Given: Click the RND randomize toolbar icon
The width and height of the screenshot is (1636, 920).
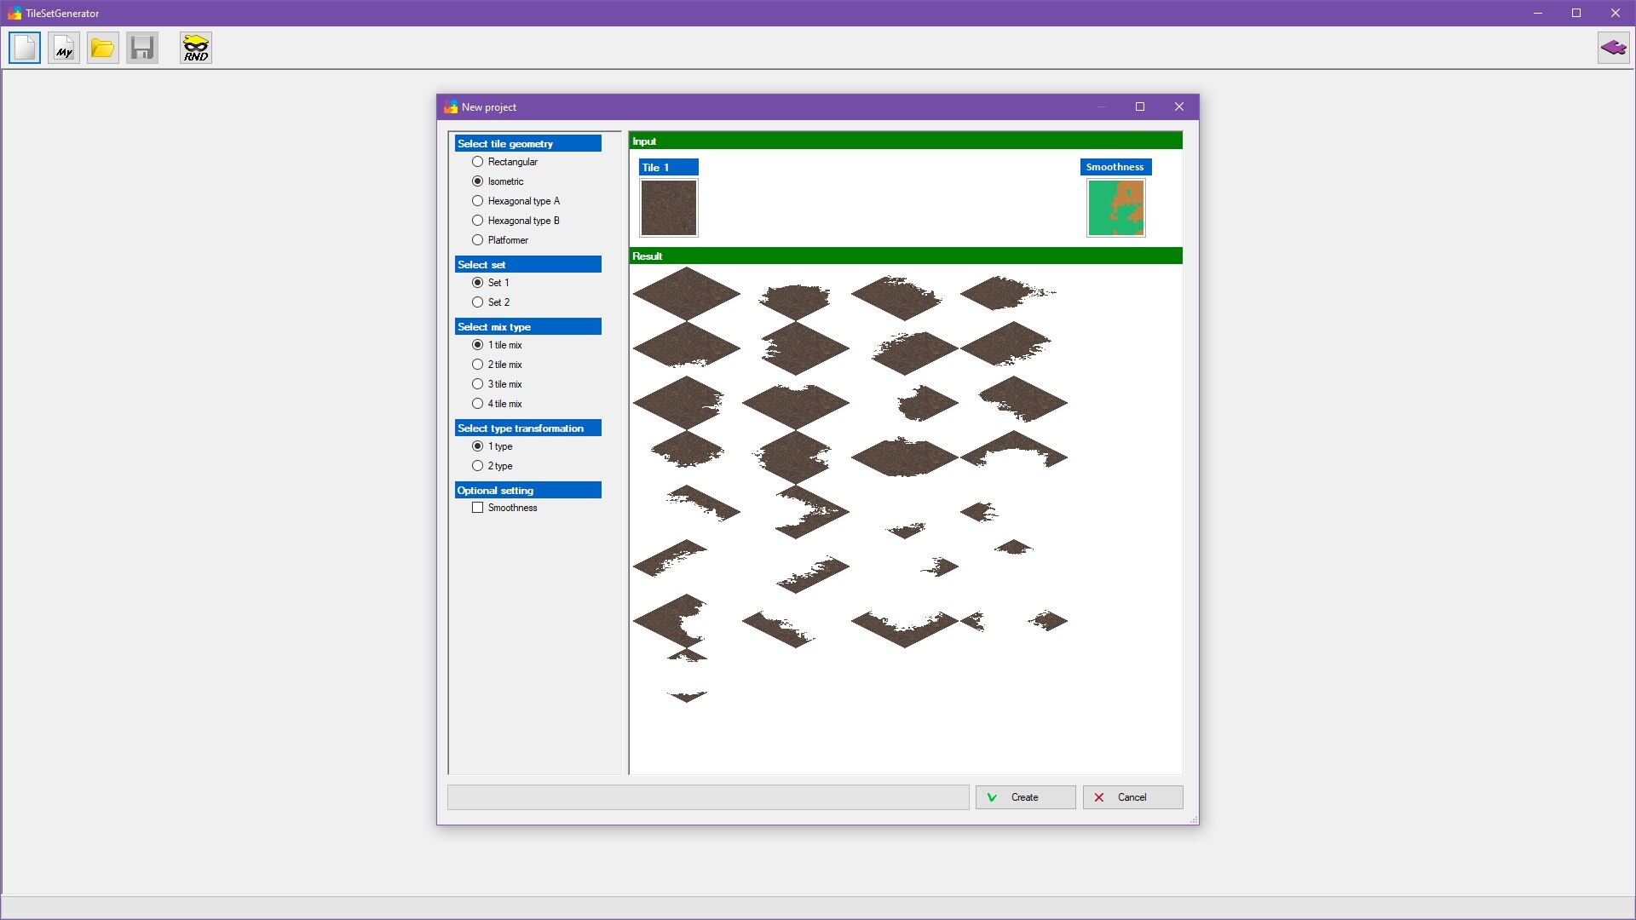Looking at the screenshot, I should click(195, 48).
